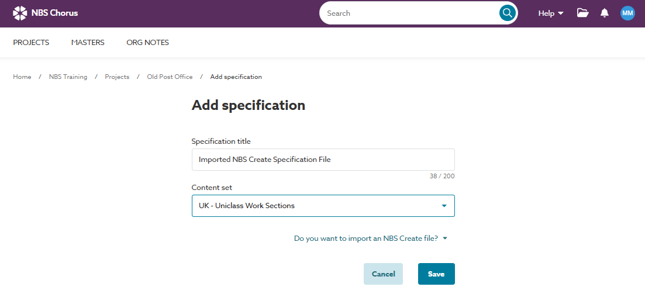This screenshot has width=645, height=304.
Task: Click the NBS Chorus logo icon
Action: click(x=19, y=13)
